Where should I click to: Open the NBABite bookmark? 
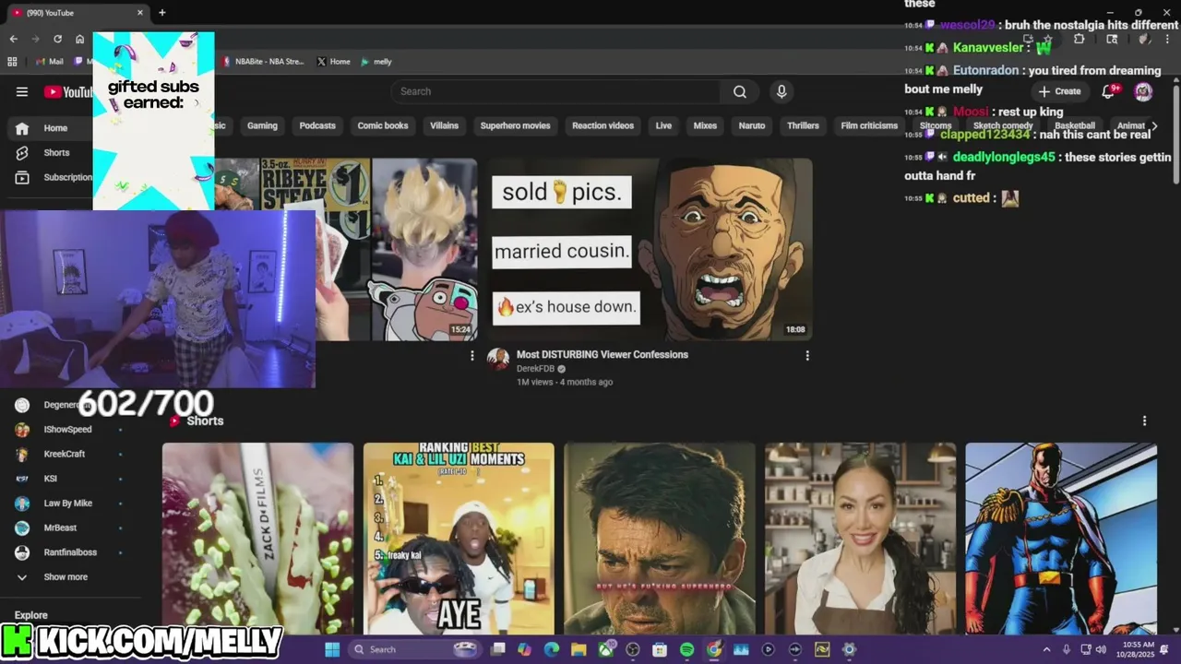click(x=262, y=62)
